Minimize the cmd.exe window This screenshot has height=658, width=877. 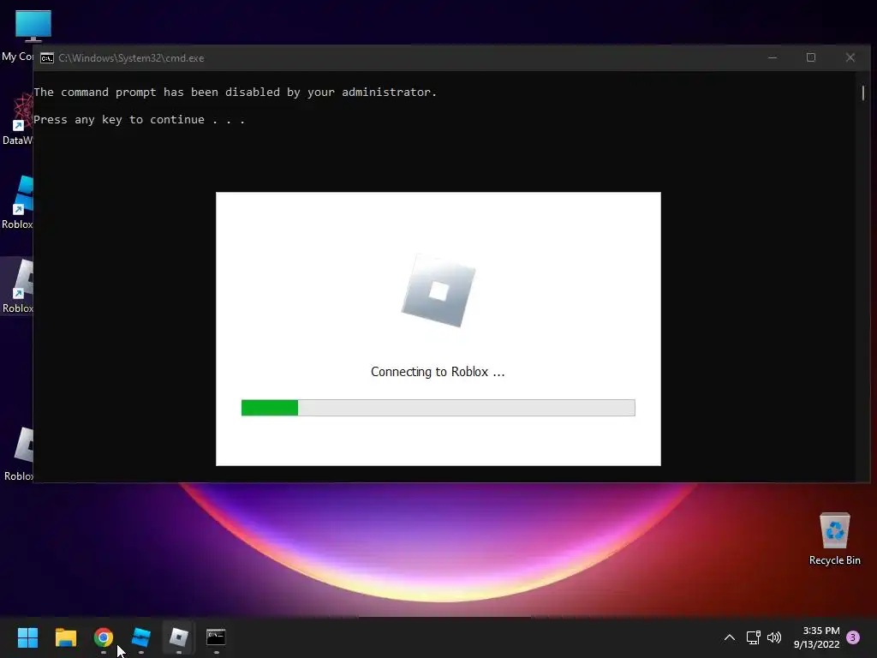coord(773,57)
